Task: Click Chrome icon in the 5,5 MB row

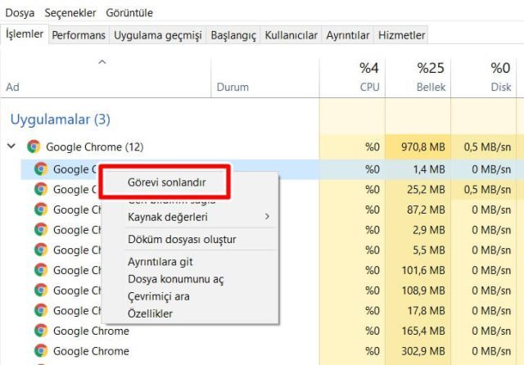Action: (x=41, y=250)
